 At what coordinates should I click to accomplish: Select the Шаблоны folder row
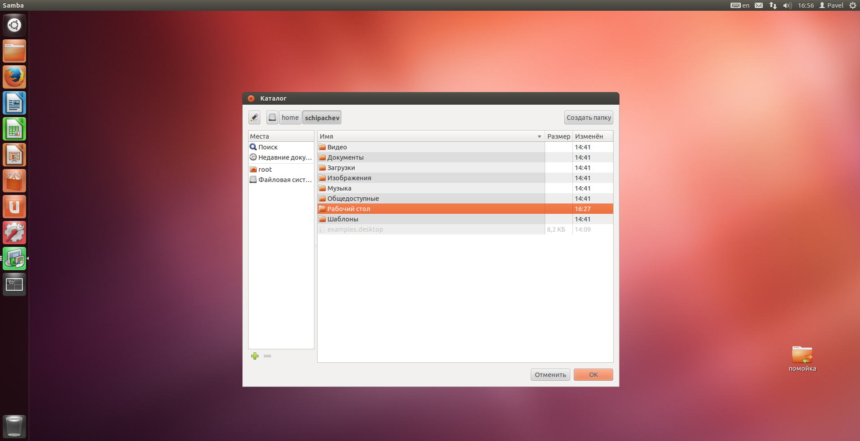click(x=465, y=219)
